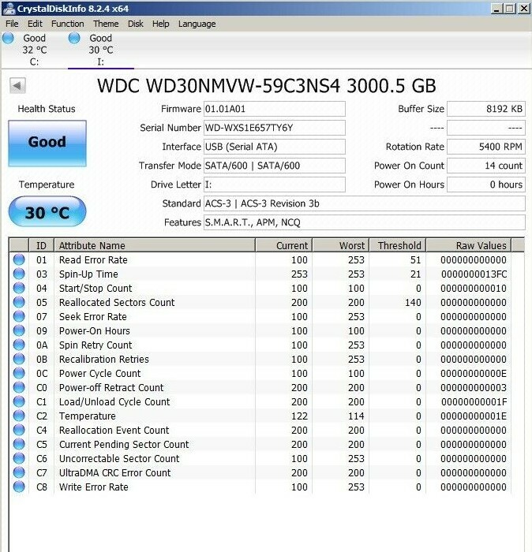Select the Write Error Rate attribute name
Viewport: 532px width, 552px height.
click(x=94, y=487)
